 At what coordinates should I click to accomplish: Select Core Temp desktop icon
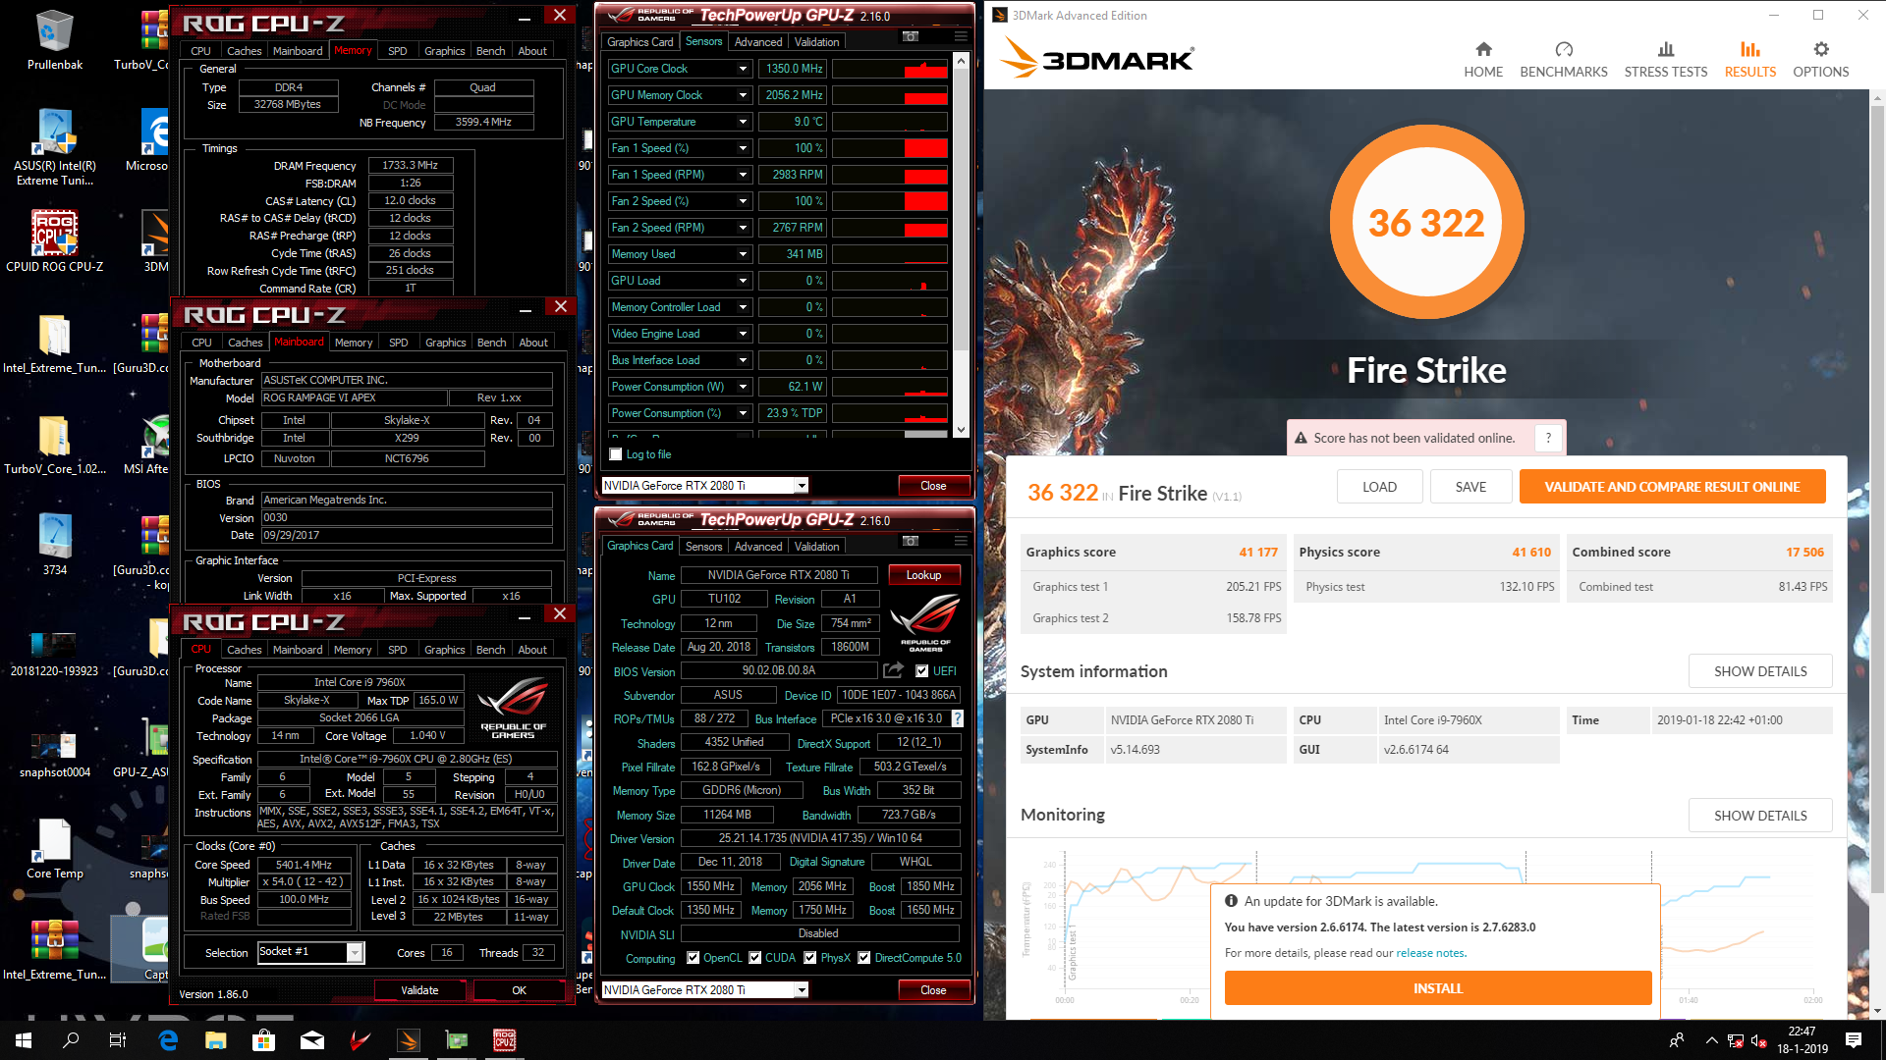(x=55, y=849)
